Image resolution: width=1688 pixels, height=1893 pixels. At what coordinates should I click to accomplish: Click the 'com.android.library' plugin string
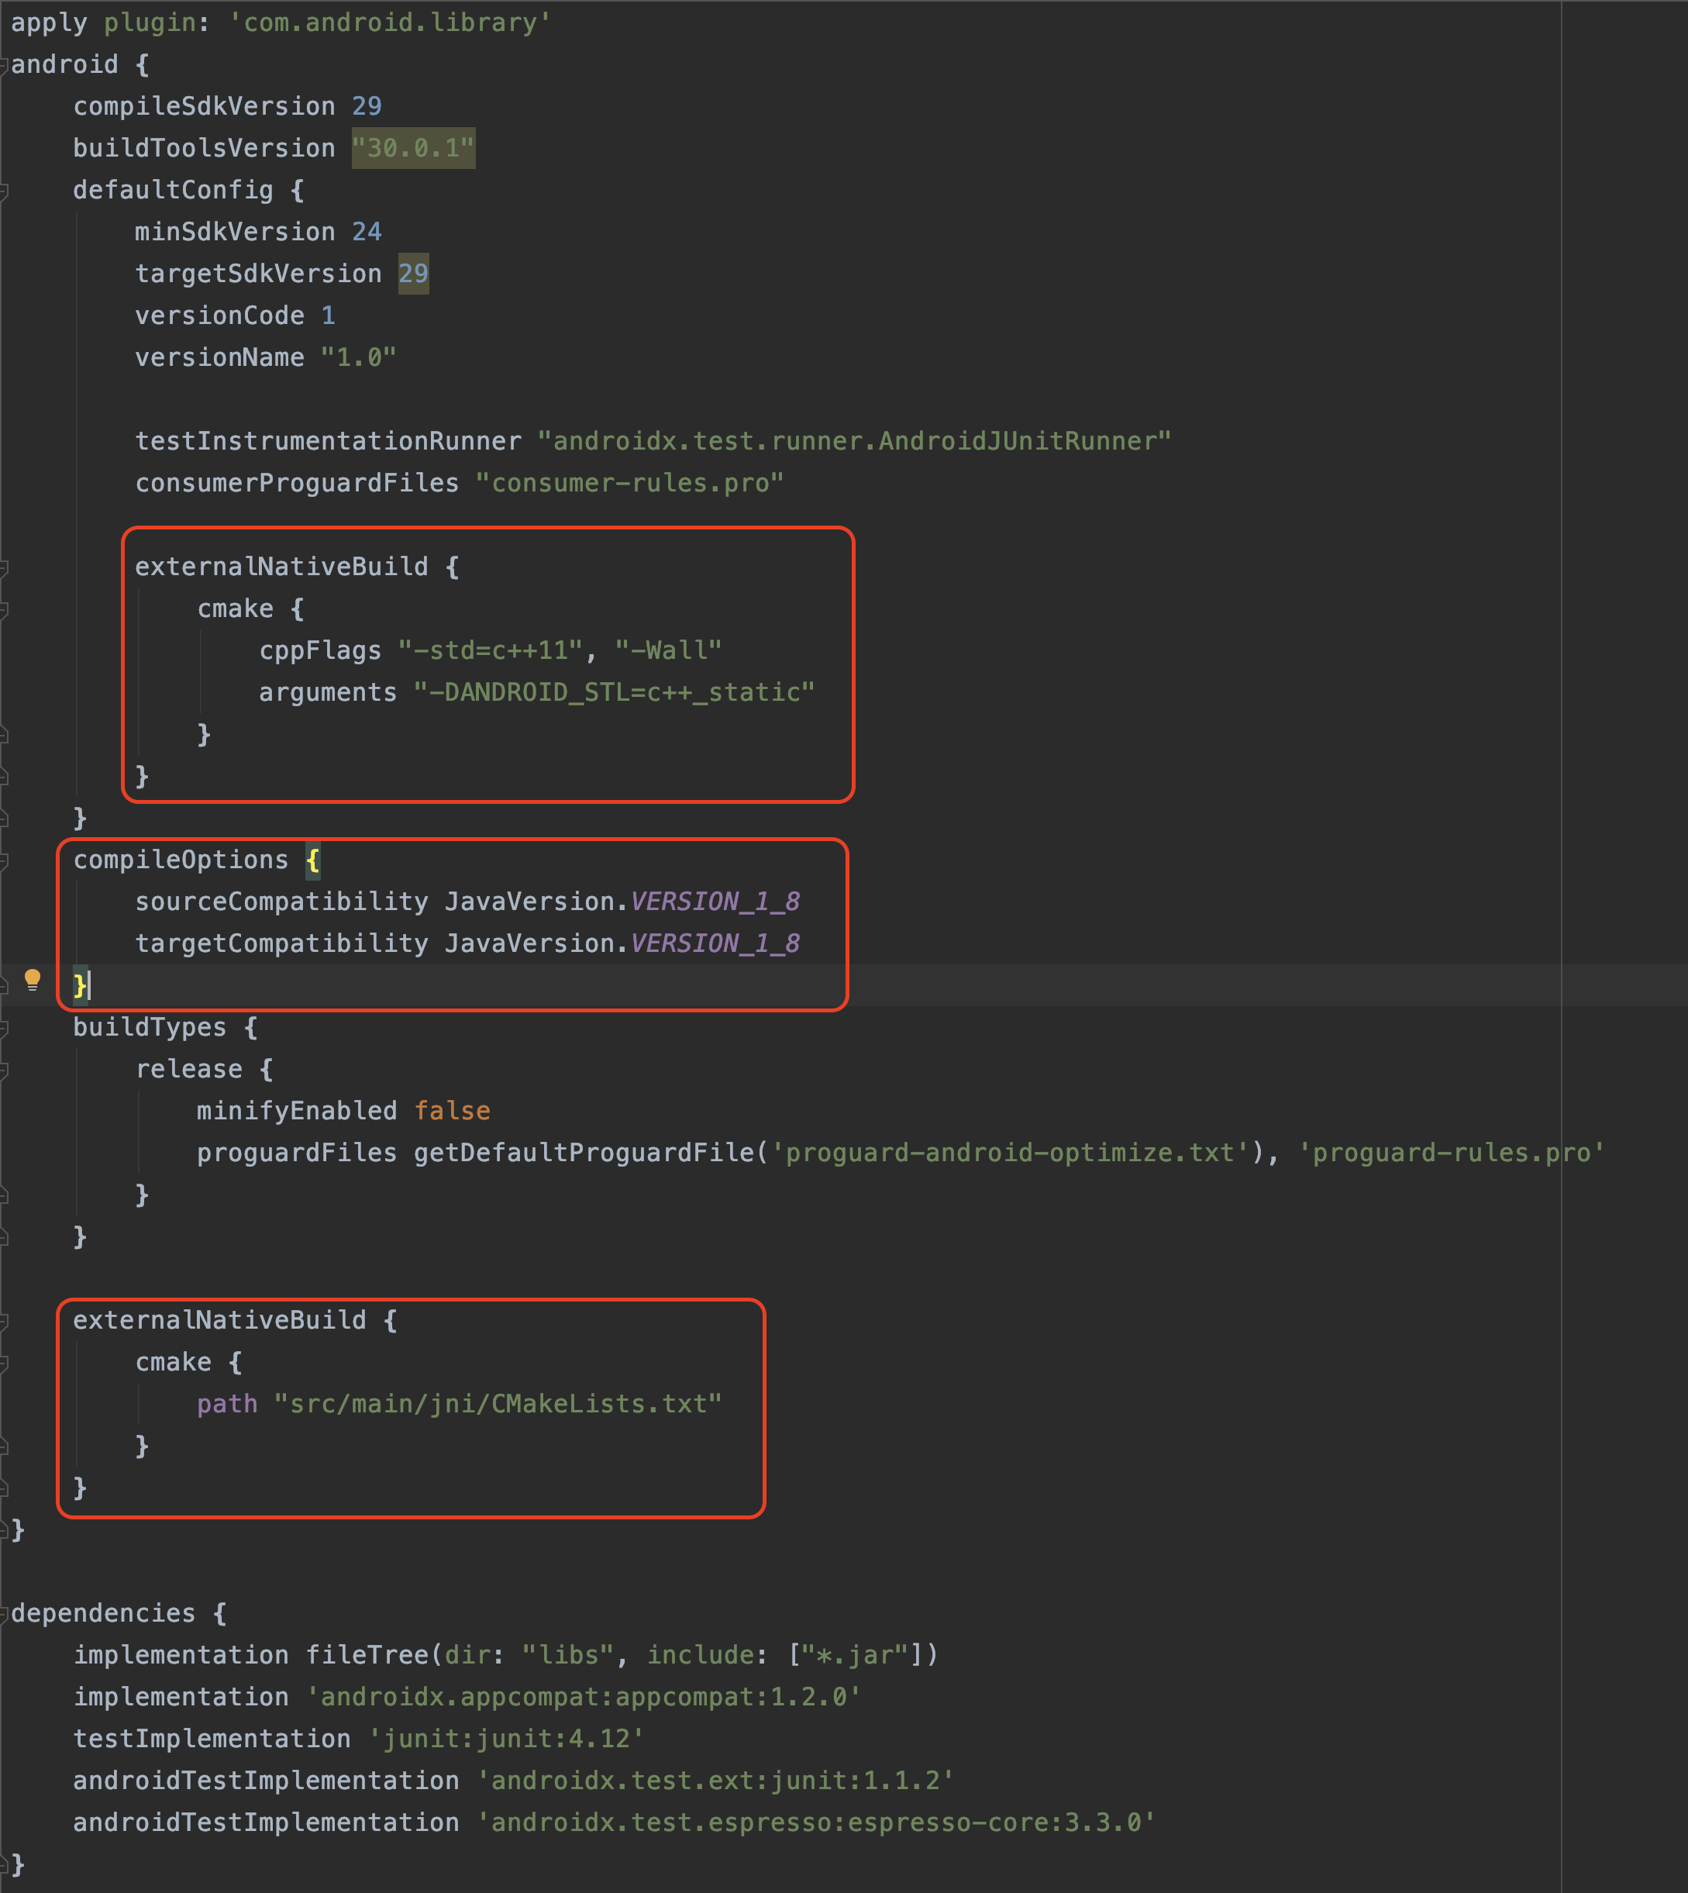coord(390,23)
